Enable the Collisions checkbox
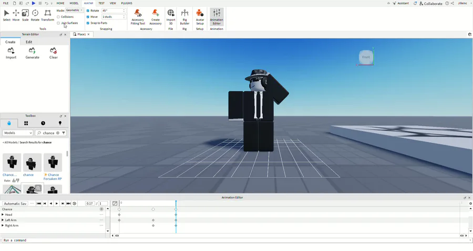Viewport: 473px width, 251px height. 58,17
